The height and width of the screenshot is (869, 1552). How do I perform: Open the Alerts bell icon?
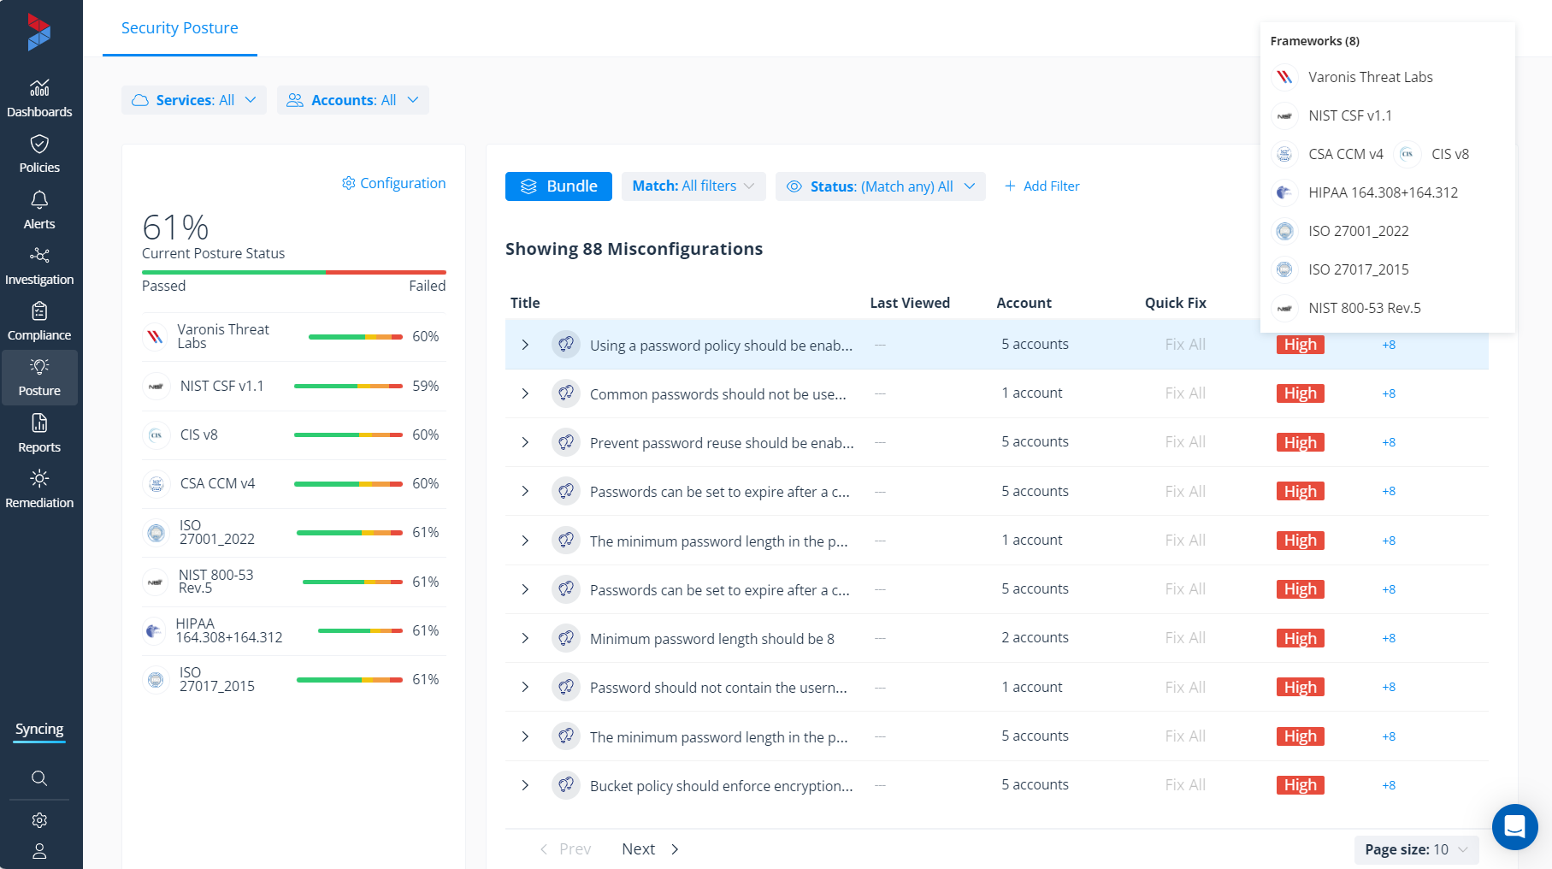tap(39, 200)
